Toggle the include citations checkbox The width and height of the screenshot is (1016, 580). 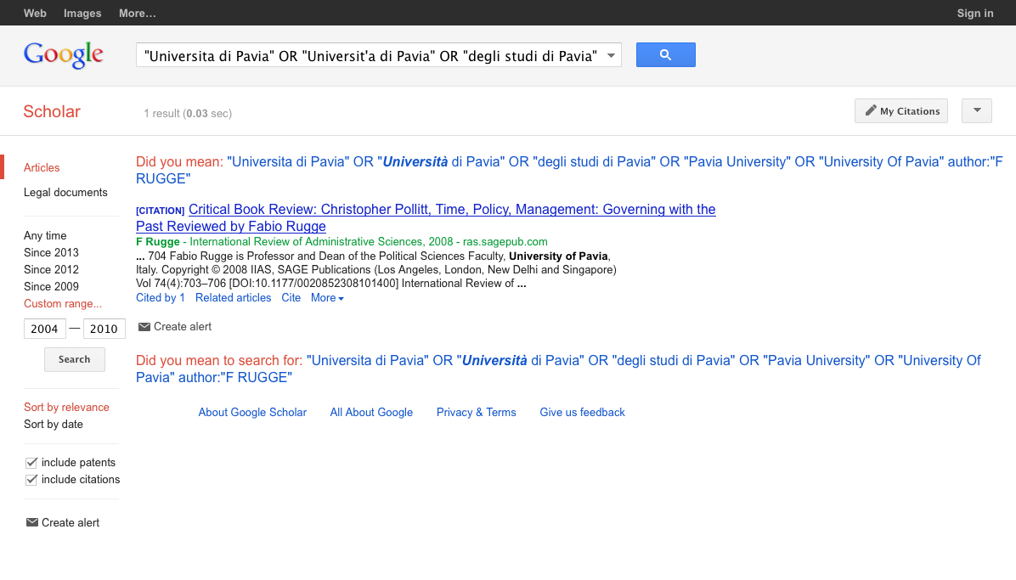click(x=31, y=480)
